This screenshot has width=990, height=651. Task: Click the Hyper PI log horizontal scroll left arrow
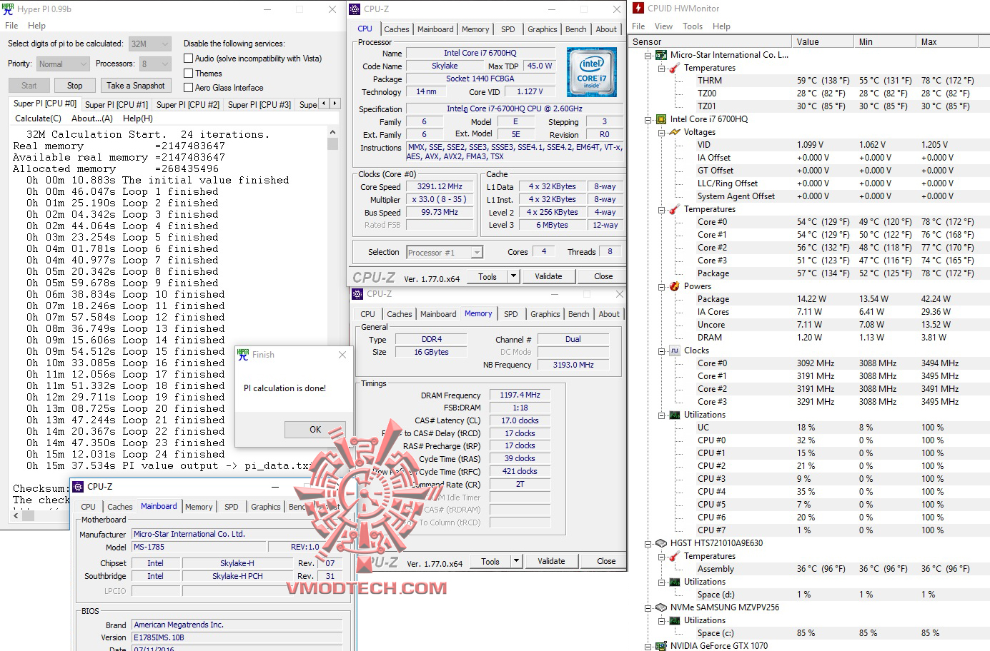(16, 515)
